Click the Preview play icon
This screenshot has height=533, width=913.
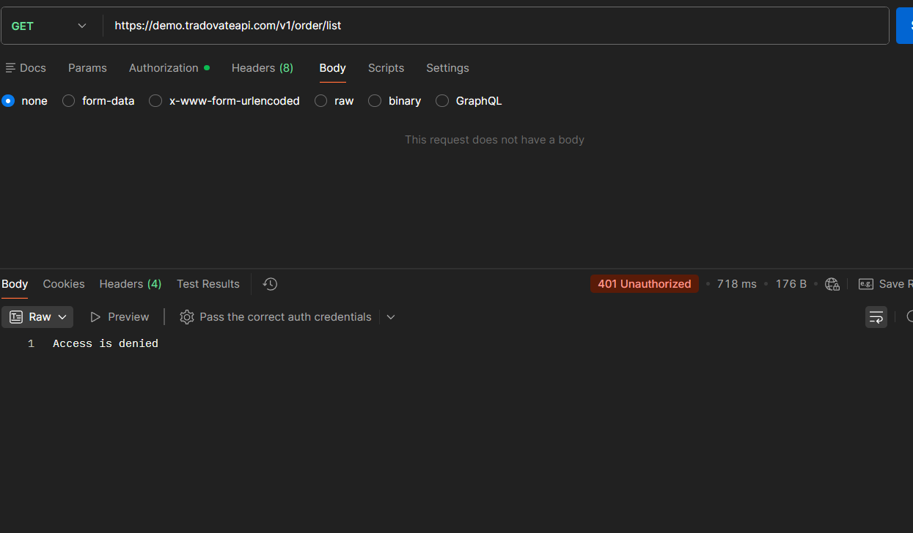(95, 317)
